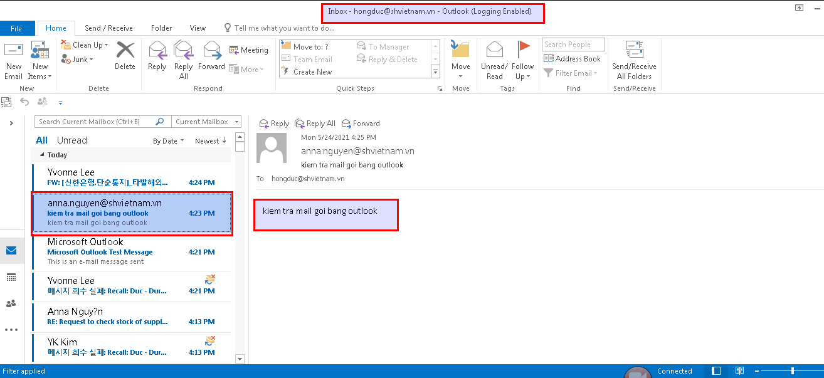Adjust the zoom slider in status bar

coord(793,371)
